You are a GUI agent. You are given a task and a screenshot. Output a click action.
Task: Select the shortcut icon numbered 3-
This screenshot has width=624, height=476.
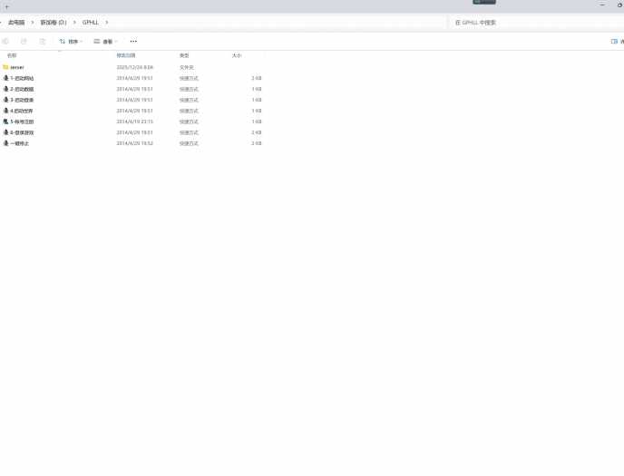(6, 100)
